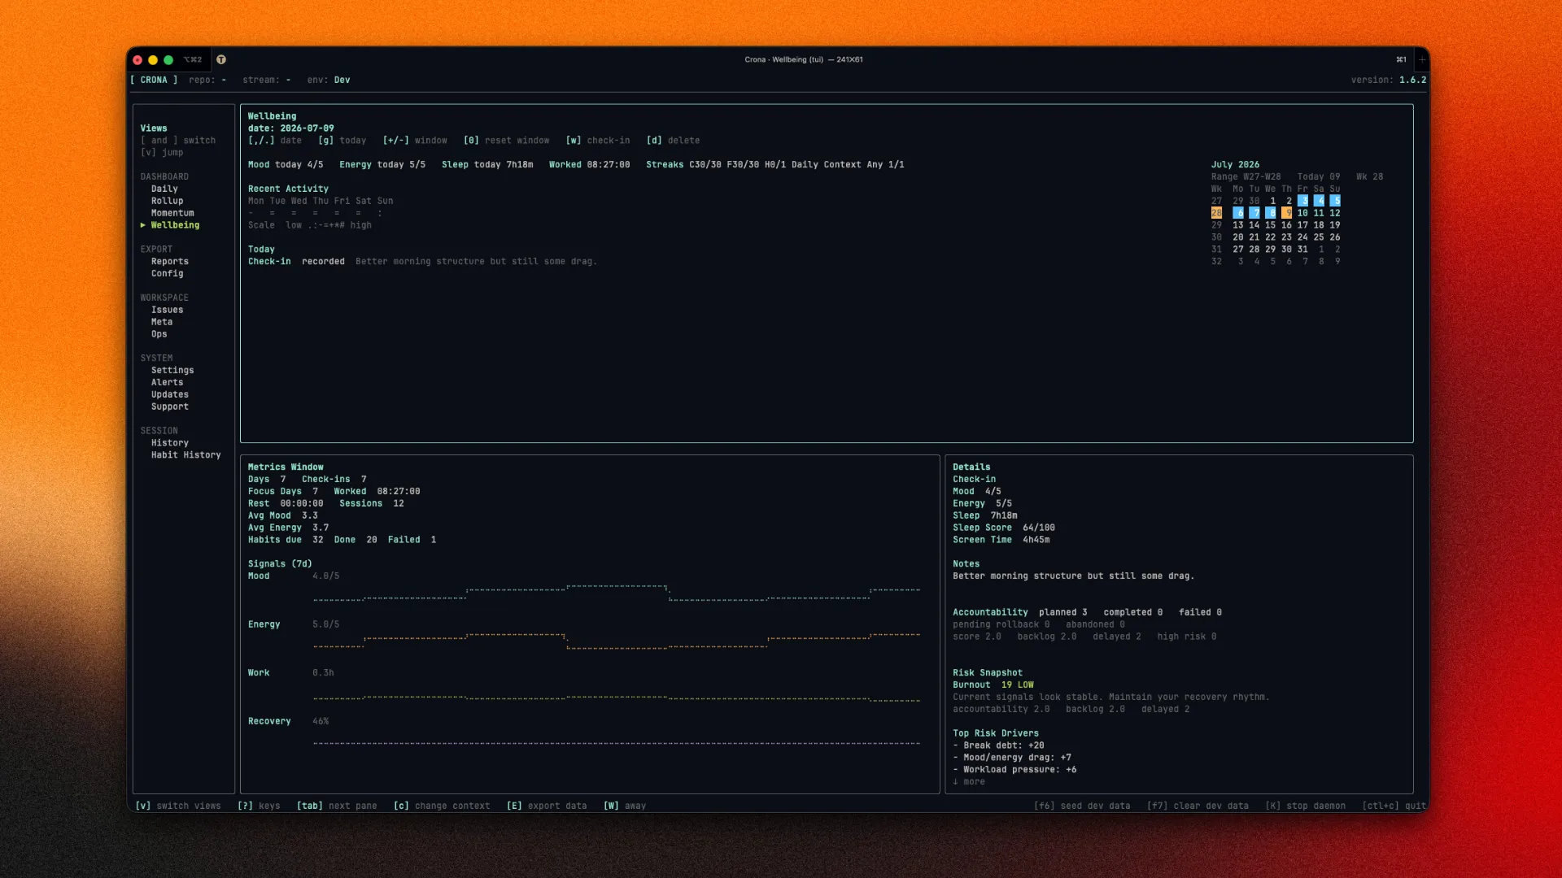Click [f6] seed dev data hint
Image resolution: width=1562 pixels, height=878 pixels.
click(1082, 806)
